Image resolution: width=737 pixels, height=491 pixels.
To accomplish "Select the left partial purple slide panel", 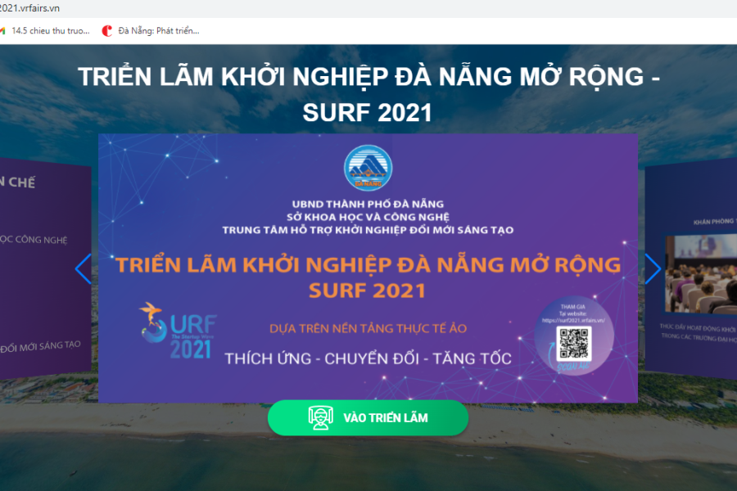I will click(46, 268).
